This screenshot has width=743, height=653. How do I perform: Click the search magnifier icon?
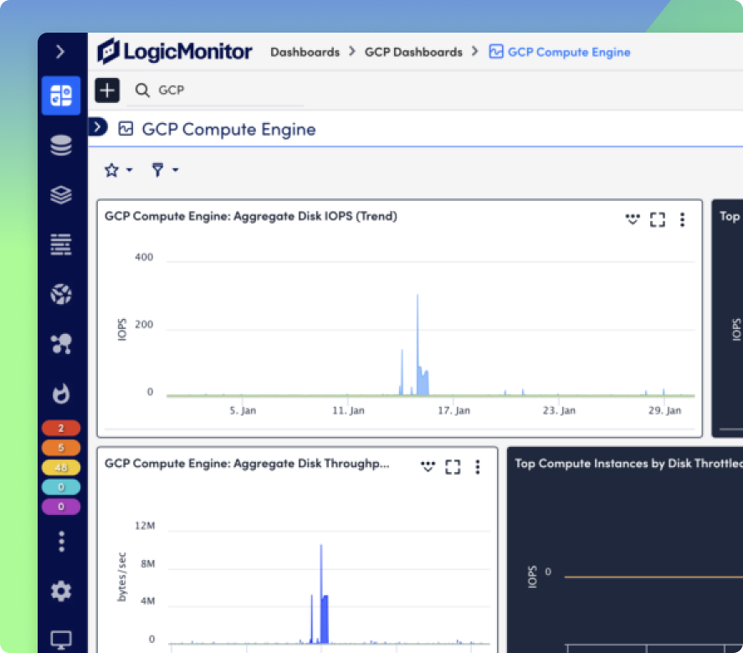(x=142, y=90)
